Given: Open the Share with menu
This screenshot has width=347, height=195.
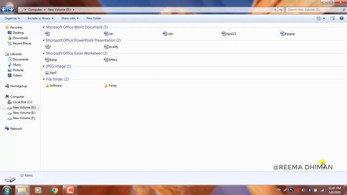Looking at the screenshot, I should 70,18.
